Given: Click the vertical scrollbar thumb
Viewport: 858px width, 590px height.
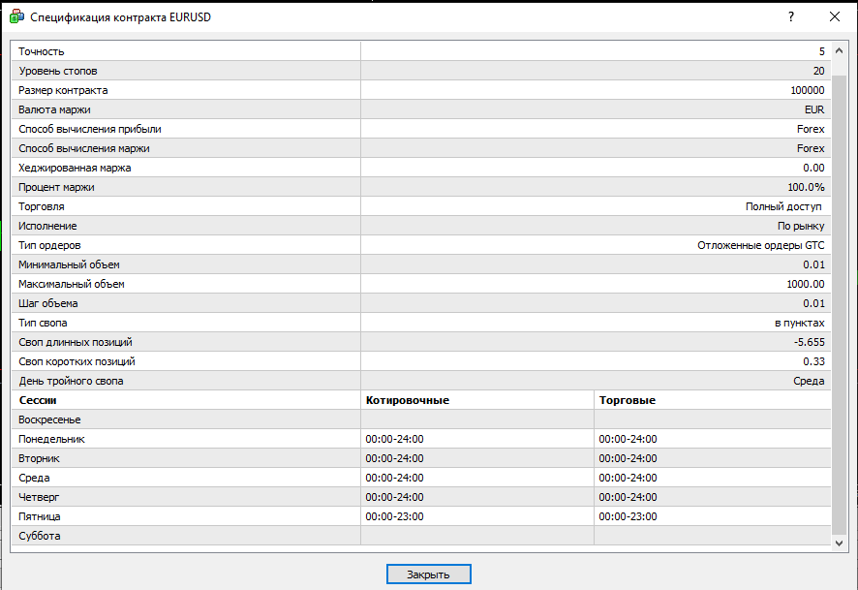Looking at the screenshot, I should coord(839,305).
